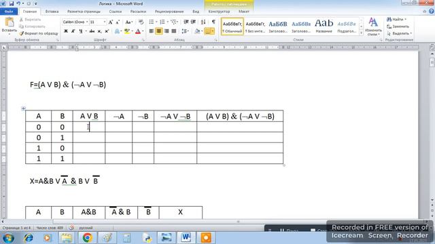435x244 pixels.
Task: Select the Без интервала style
Action: pos(256,26)
